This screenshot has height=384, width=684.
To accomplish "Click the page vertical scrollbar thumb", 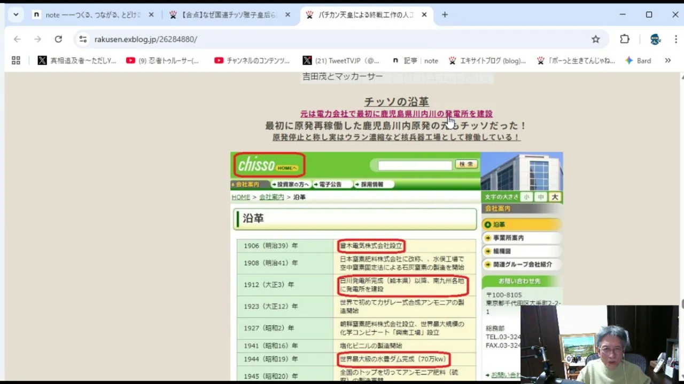I will point(682,304).
